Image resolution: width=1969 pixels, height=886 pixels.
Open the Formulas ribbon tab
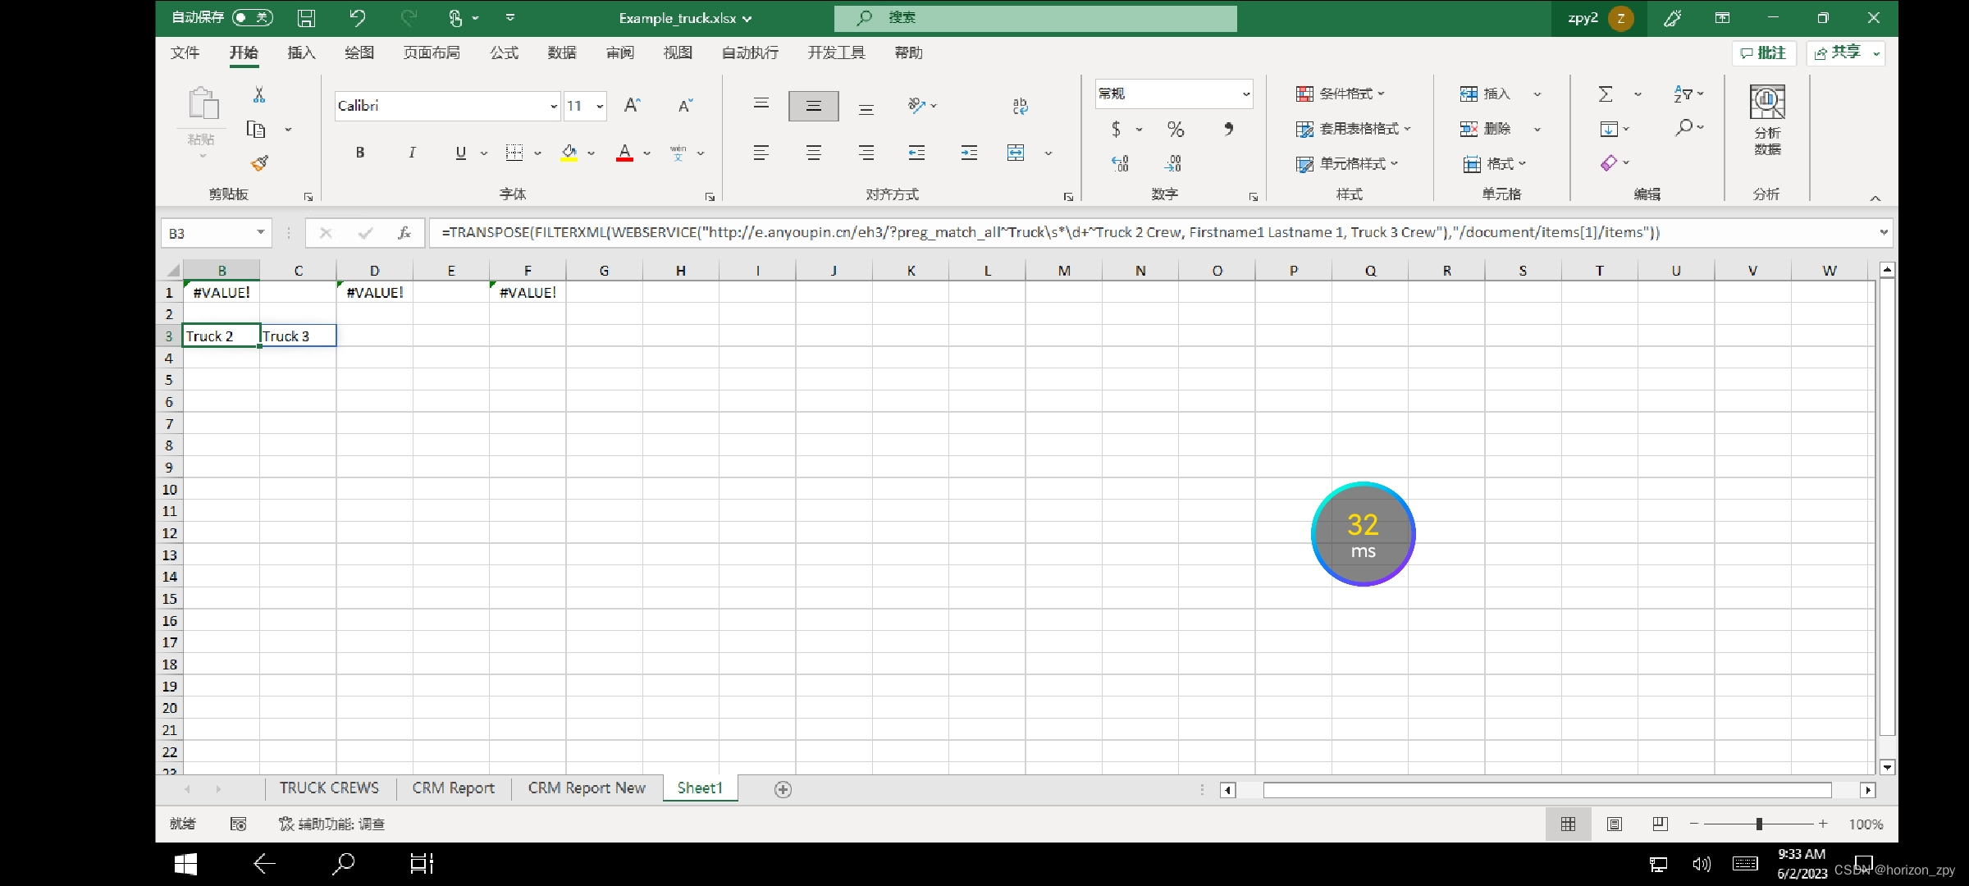tap(504, 53)
